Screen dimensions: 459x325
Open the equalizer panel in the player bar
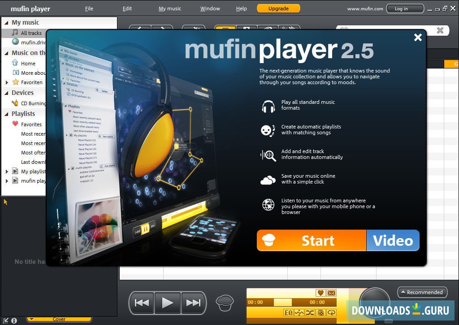(x=288, y=312)
